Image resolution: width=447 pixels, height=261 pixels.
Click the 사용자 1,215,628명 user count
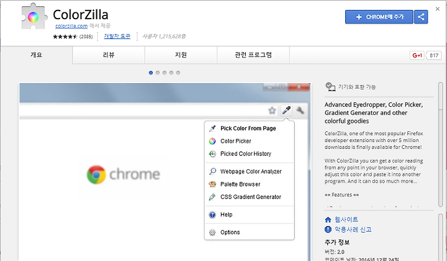point(164,36)
